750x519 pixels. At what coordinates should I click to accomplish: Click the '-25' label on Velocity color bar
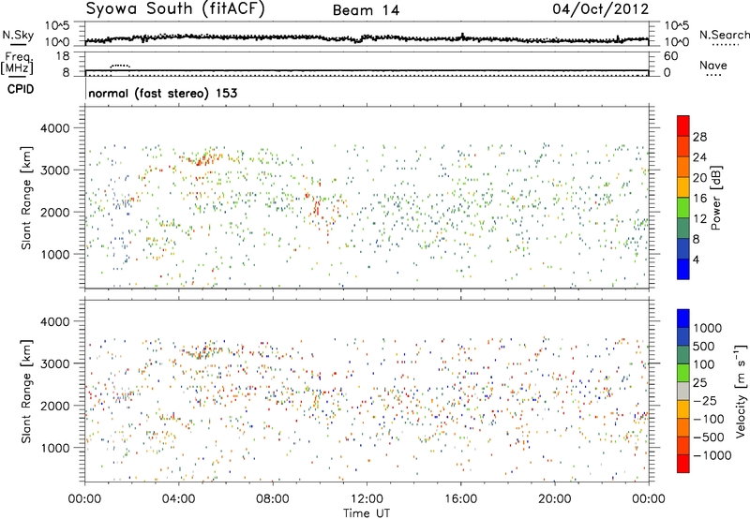click(x=704, y=401)
